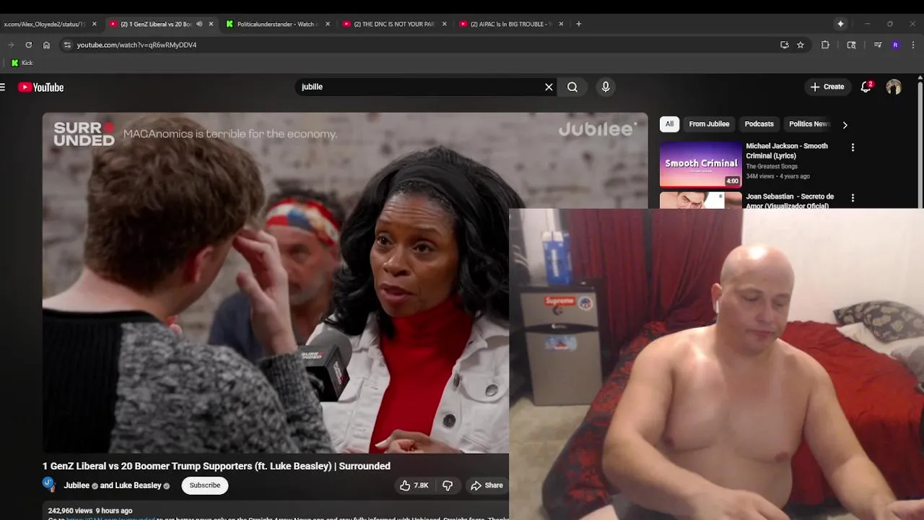Open a new browser tab
This screenshot has height=520, width=924.
pyautogui.click(x=578, y=24)
